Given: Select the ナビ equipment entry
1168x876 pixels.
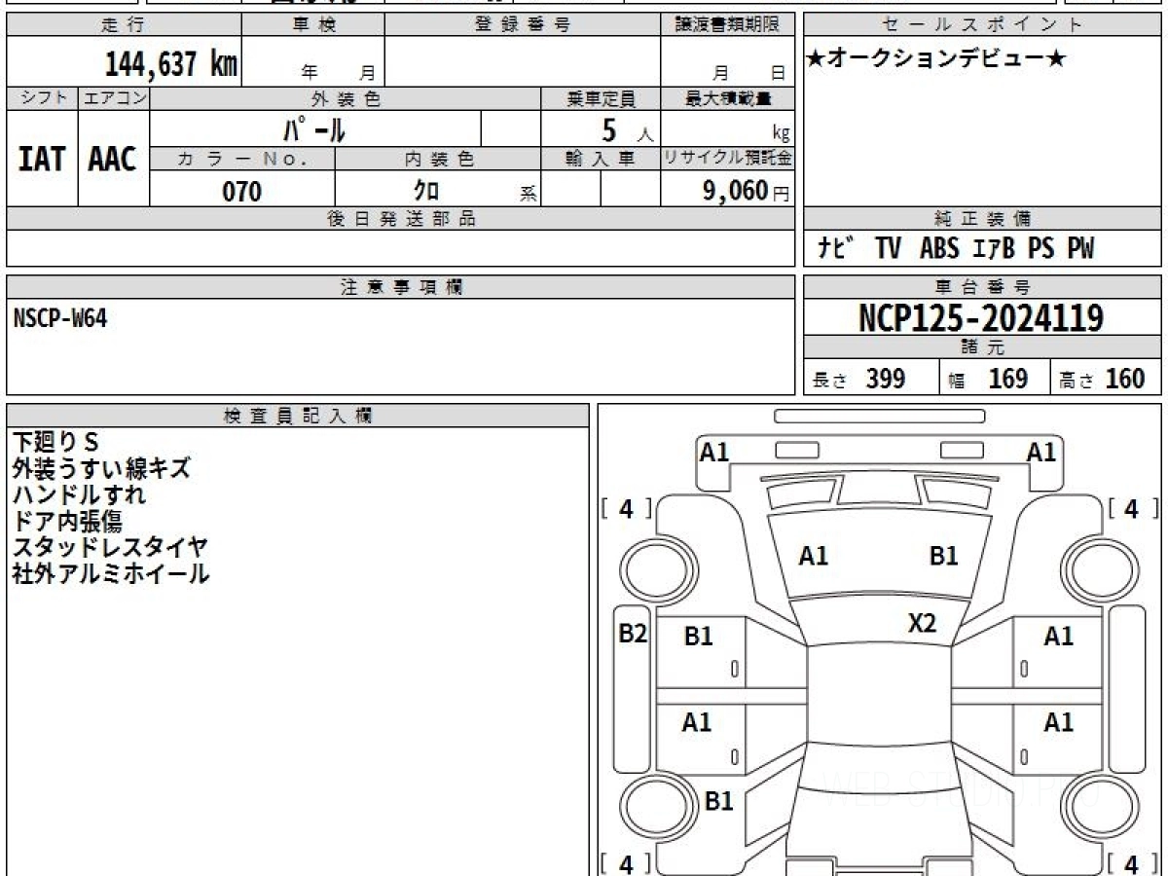Looking at the screenshot, I should click(x=835, y=249).
